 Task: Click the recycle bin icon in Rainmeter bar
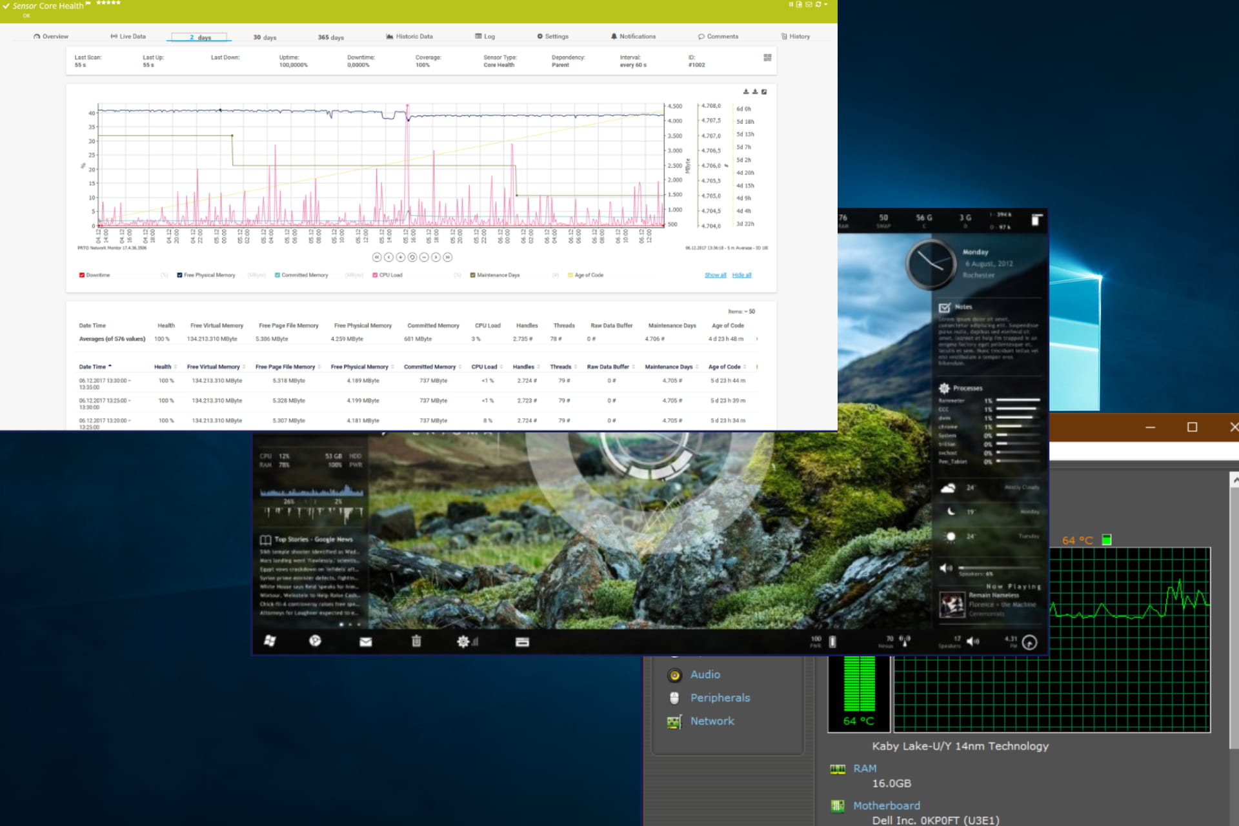click(x=416, y=641)
